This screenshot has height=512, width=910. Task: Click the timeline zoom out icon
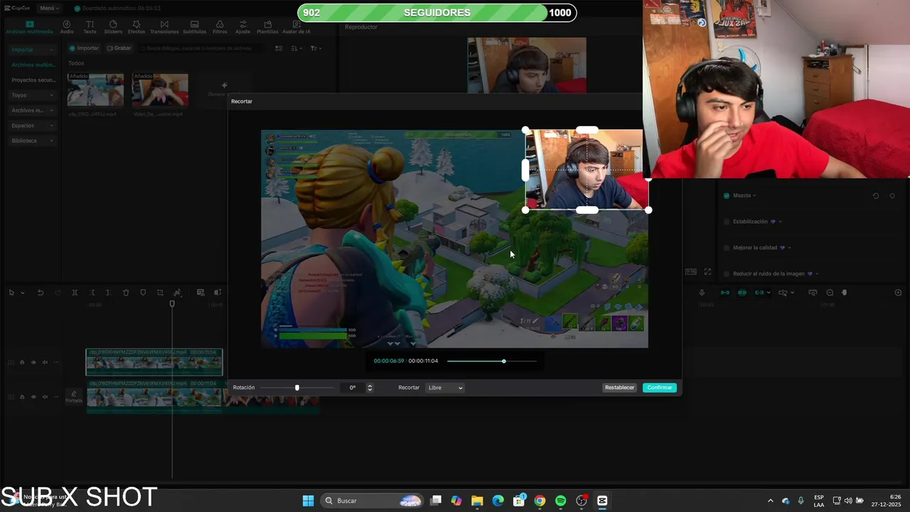[830, 292]
